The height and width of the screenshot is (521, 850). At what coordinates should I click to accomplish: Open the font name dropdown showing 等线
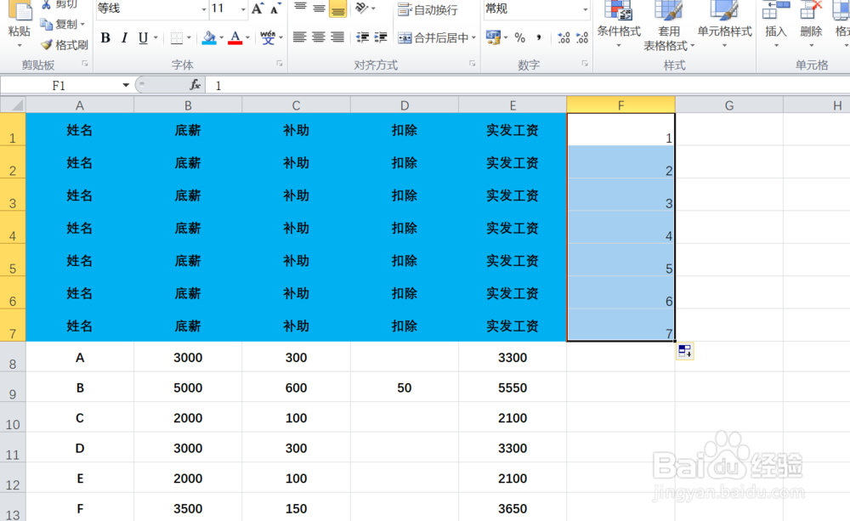pos(204,8)
